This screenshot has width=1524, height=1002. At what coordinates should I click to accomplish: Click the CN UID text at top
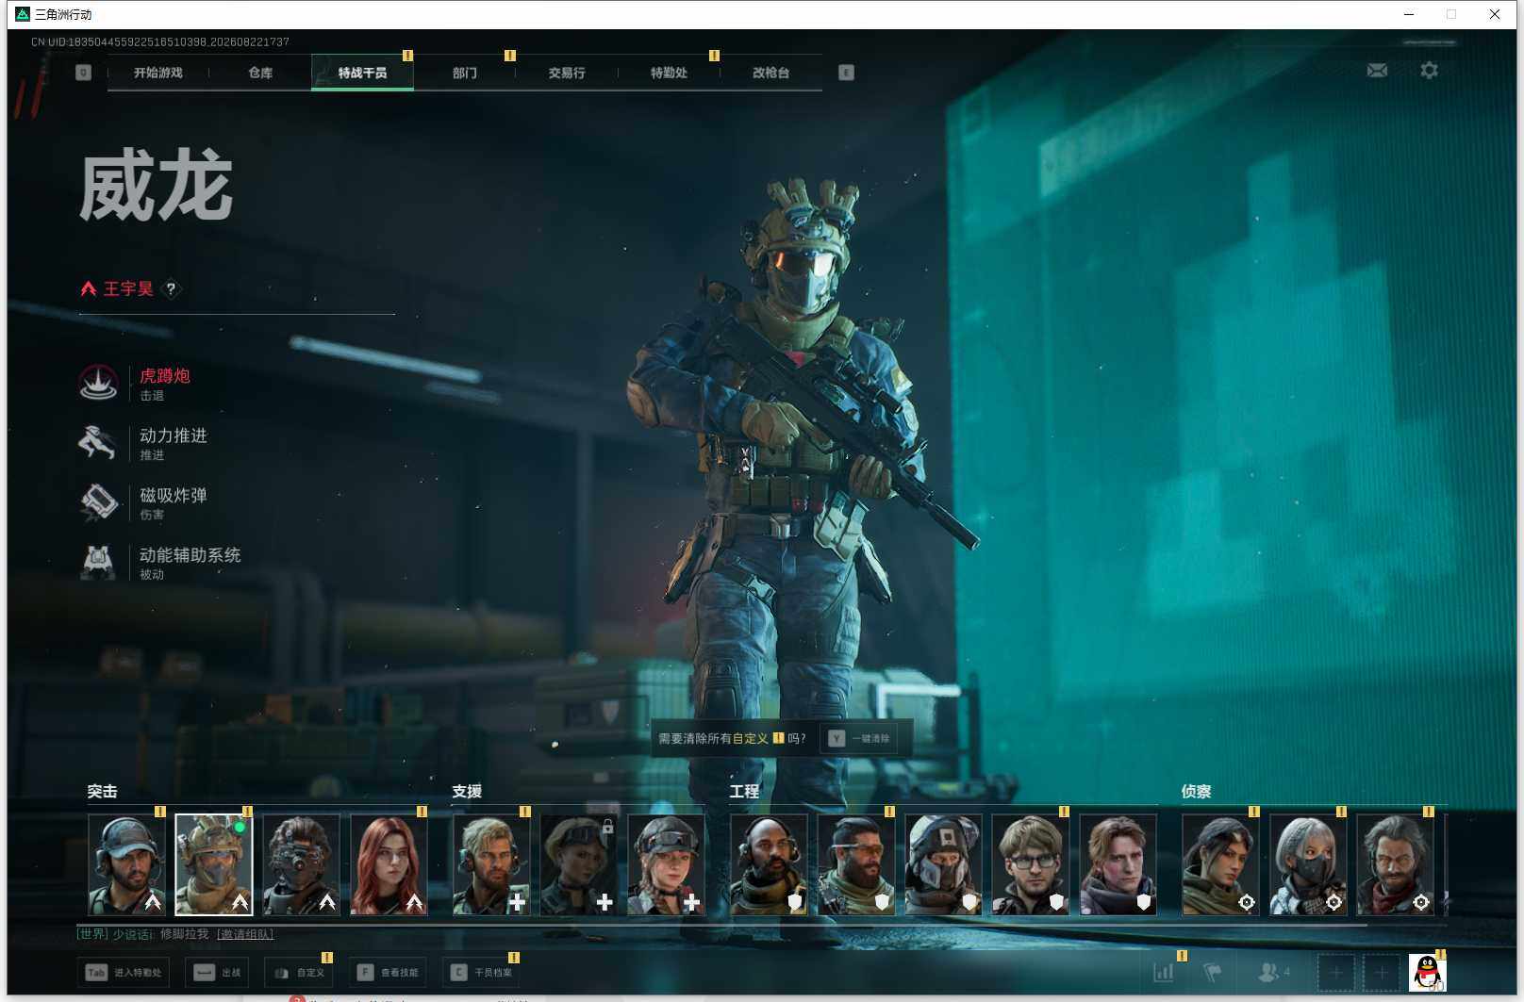point(160,41)
